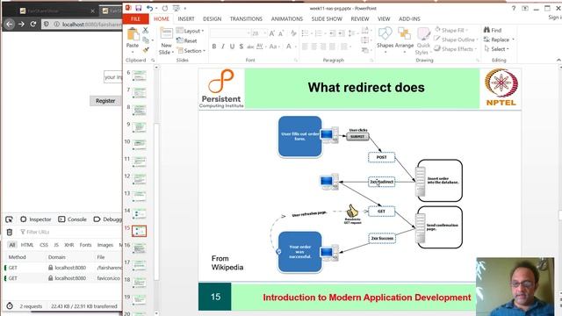Viewport: 562px width, 316px height.
Task: Open the Font Color picker
Action: (x=291, y=47)
